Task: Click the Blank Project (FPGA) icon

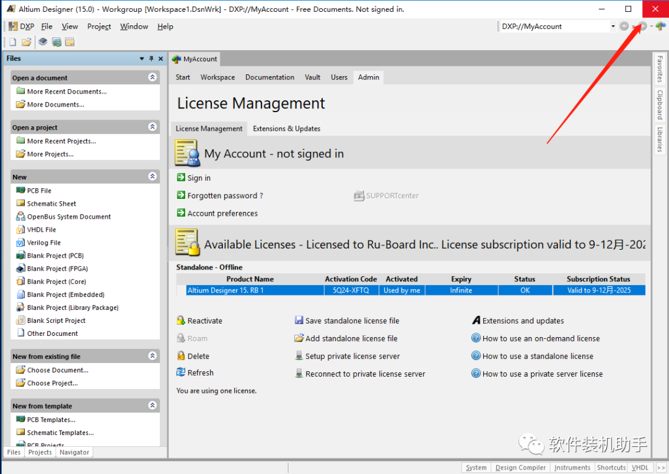Action: [x=20, y=268]
